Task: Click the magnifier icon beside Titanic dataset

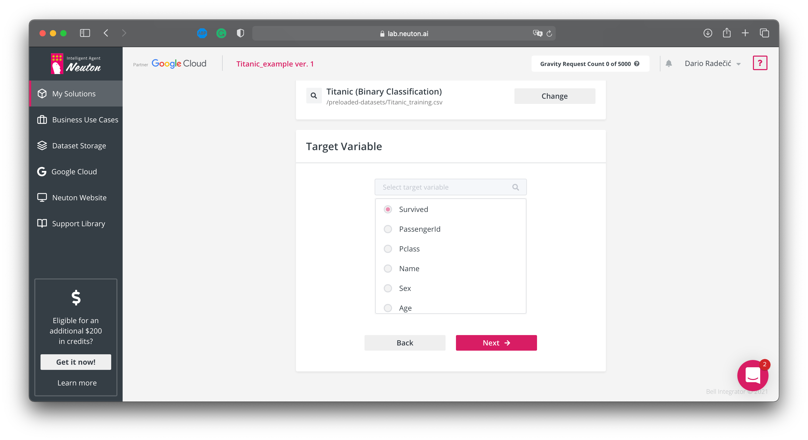Action: (x=314, y=96)
